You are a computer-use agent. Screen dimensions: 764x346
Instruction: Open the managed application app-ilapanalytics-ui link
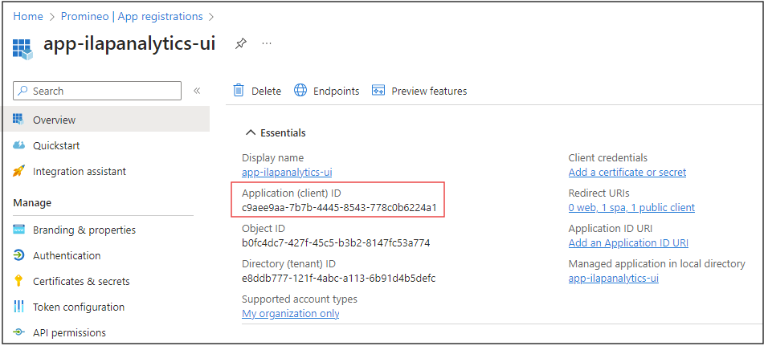[x=614, y=279]
